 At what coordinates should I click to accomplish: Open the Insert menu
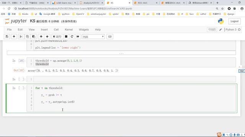(44, 30)
